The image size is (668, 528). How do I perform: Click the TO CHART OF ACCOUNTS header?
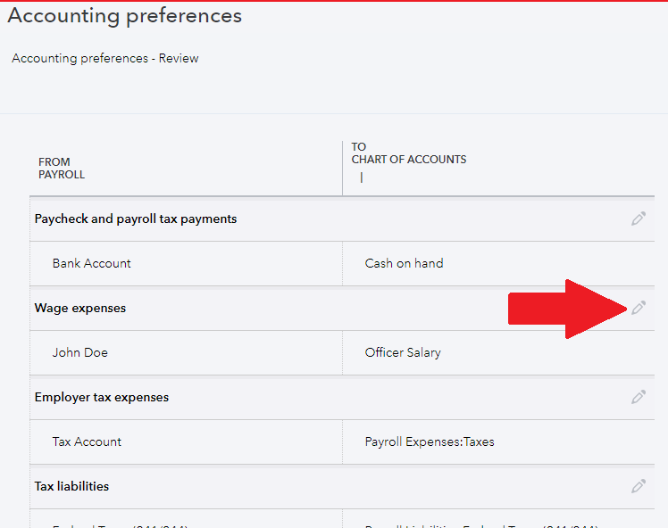[x=409, y=153]
